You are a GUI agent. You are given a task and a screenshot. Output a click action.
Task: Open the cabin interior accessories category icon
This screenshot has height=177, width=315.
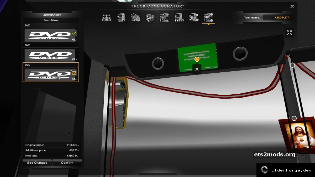click(x=208, y=18)
